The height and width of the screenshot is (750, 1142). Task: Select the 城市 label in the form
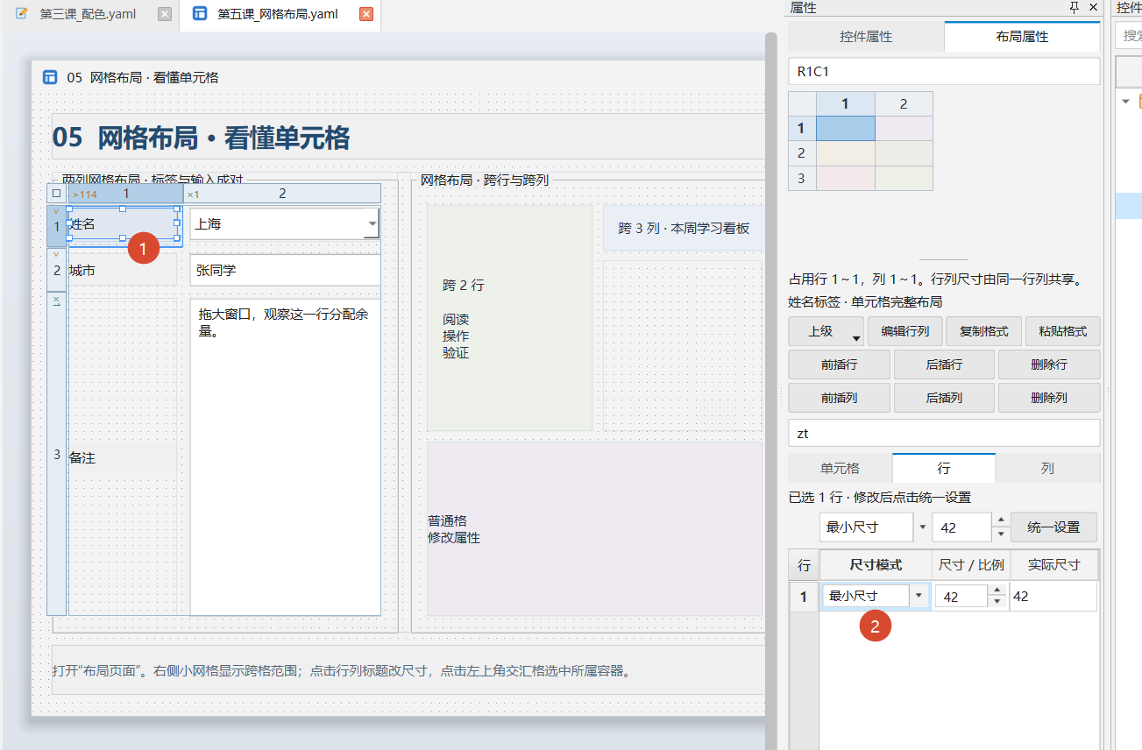click(x=123, y=271)
